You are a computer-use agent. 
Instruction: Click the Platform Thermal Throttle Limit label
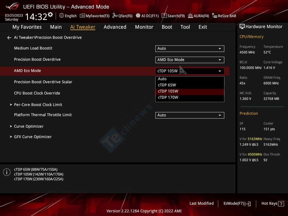click(43, 115)
